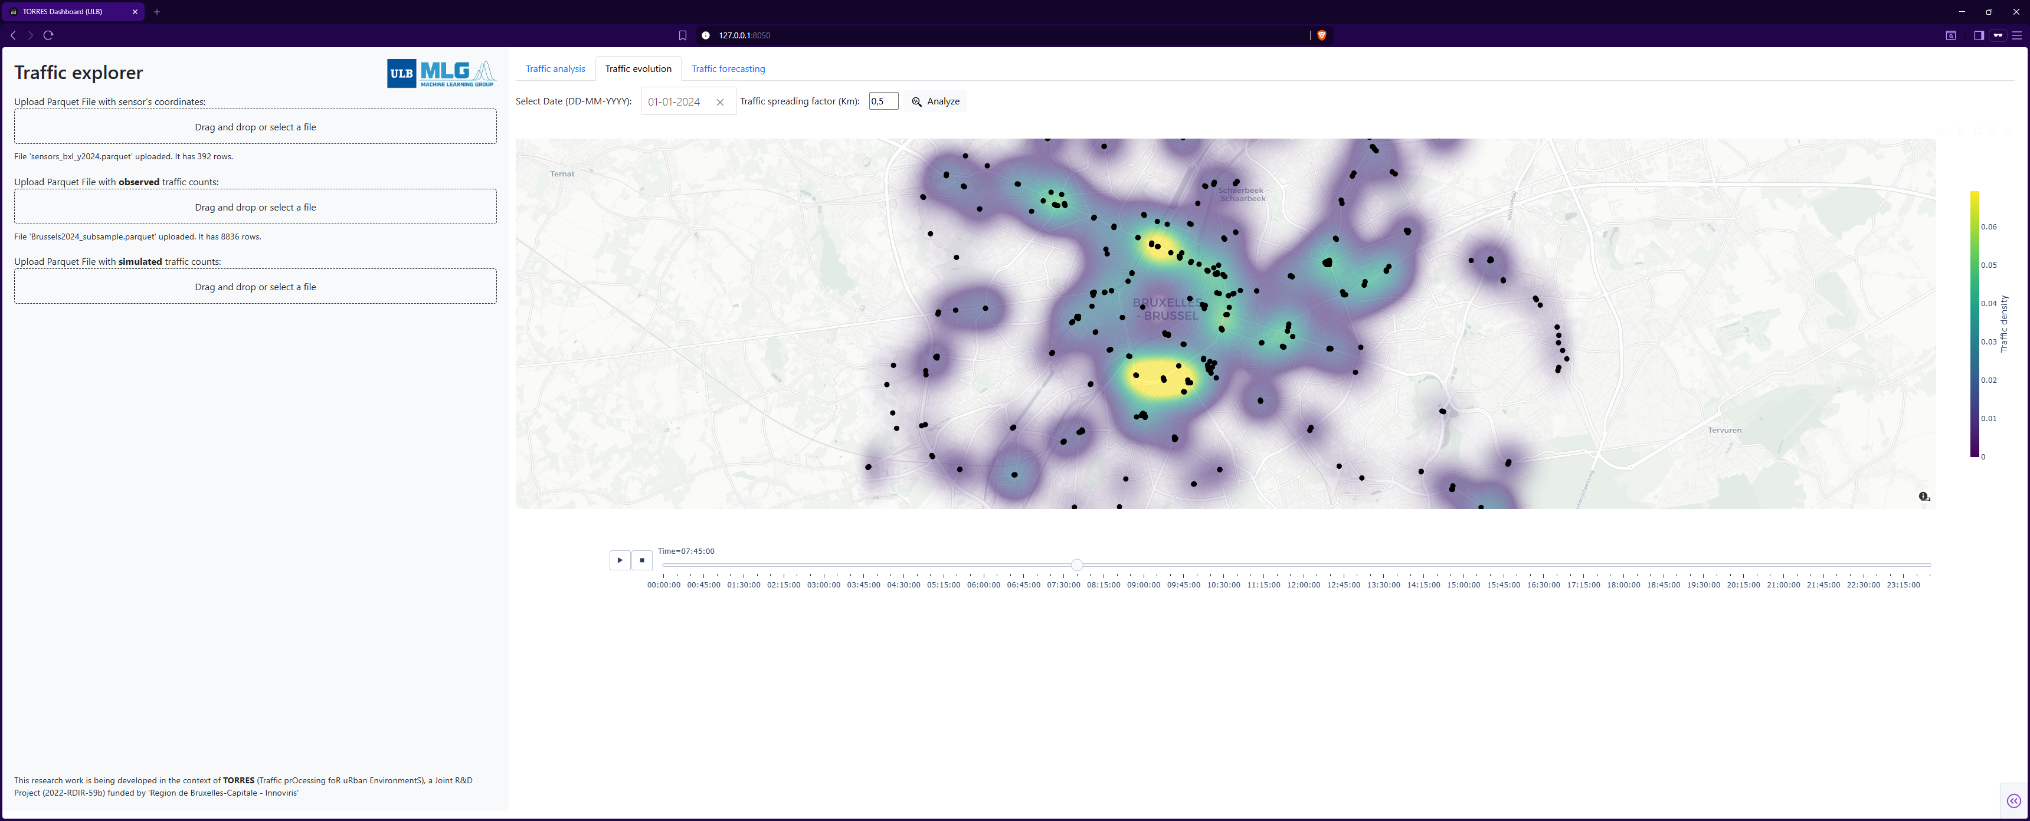The width and height of the screenshot is (2030, 821).
Task: Switch to the Traffic forecasting tab
Action: 728,70
